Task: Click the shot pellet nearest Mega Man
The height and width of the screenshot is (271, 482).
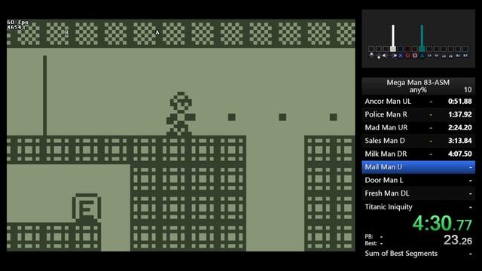Action: [x=232, y=117]
